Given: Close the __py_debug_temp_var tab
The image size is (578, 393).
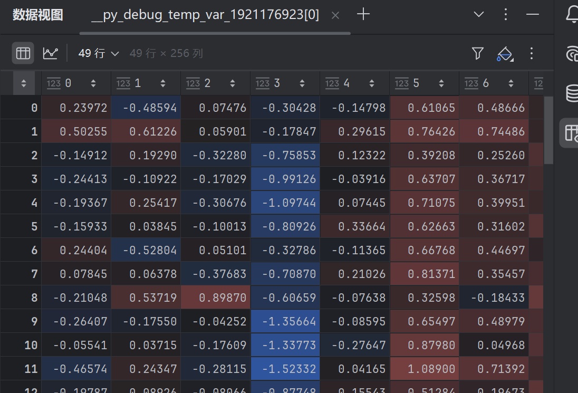Looking at the screenshot, I should [335, 15].
